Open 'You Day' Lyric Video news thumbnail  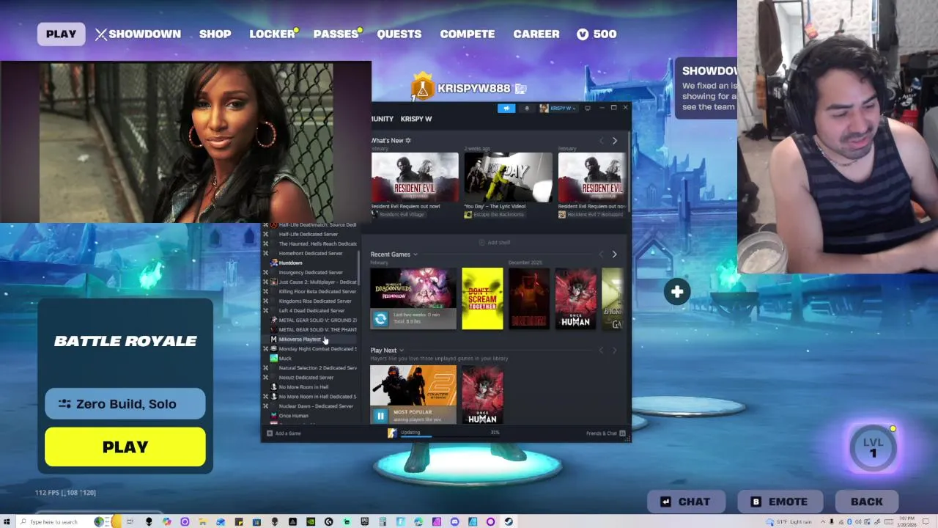508,177
